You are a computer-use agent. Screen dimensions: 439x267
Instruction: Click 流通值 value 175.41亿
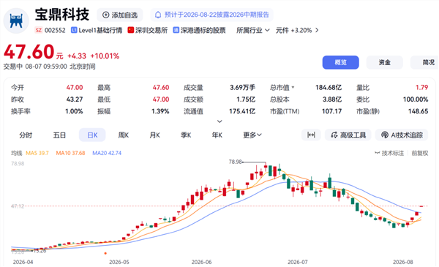click(242, 111)
